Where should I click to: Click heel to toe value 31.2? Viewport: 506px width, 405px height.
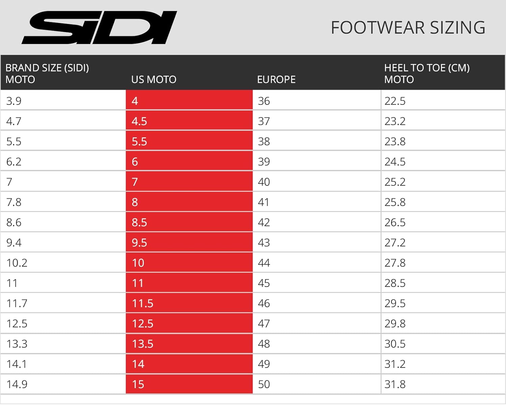click(395, 364)
